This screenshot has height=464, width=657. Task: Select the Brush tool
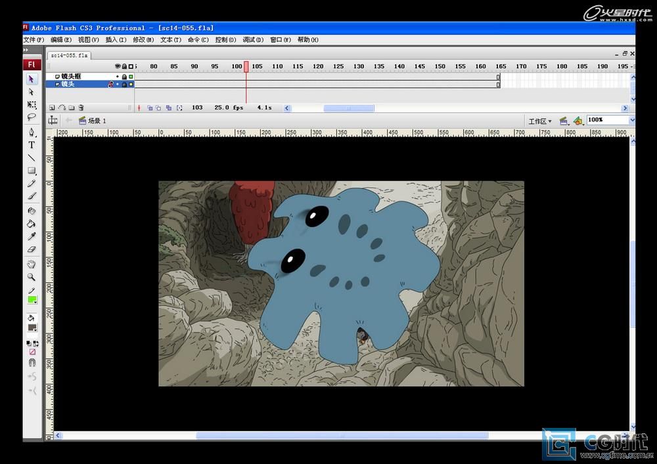32,196
